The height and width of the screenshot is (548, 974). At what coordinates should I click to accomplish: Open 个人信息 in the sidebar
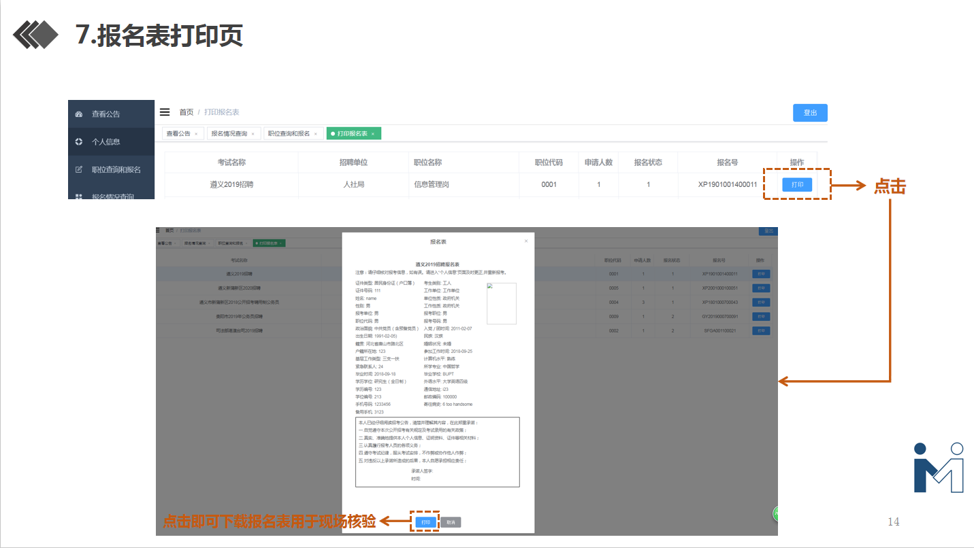pos(106,142)
